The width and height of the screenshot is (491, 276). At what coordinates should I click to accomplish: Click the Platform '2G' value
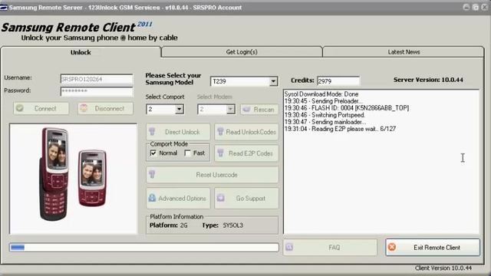coord(184,225)
